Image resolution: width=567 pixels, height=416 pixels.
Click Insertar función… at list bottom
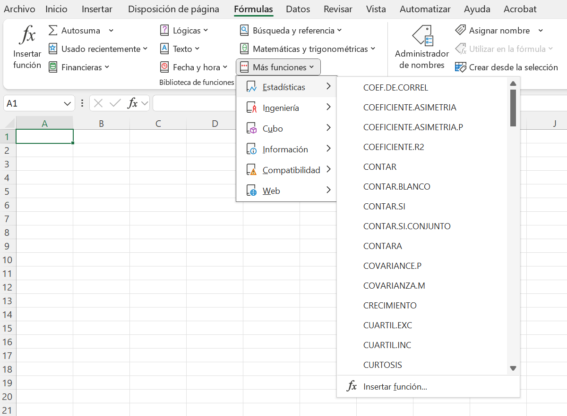click(395, 387)
